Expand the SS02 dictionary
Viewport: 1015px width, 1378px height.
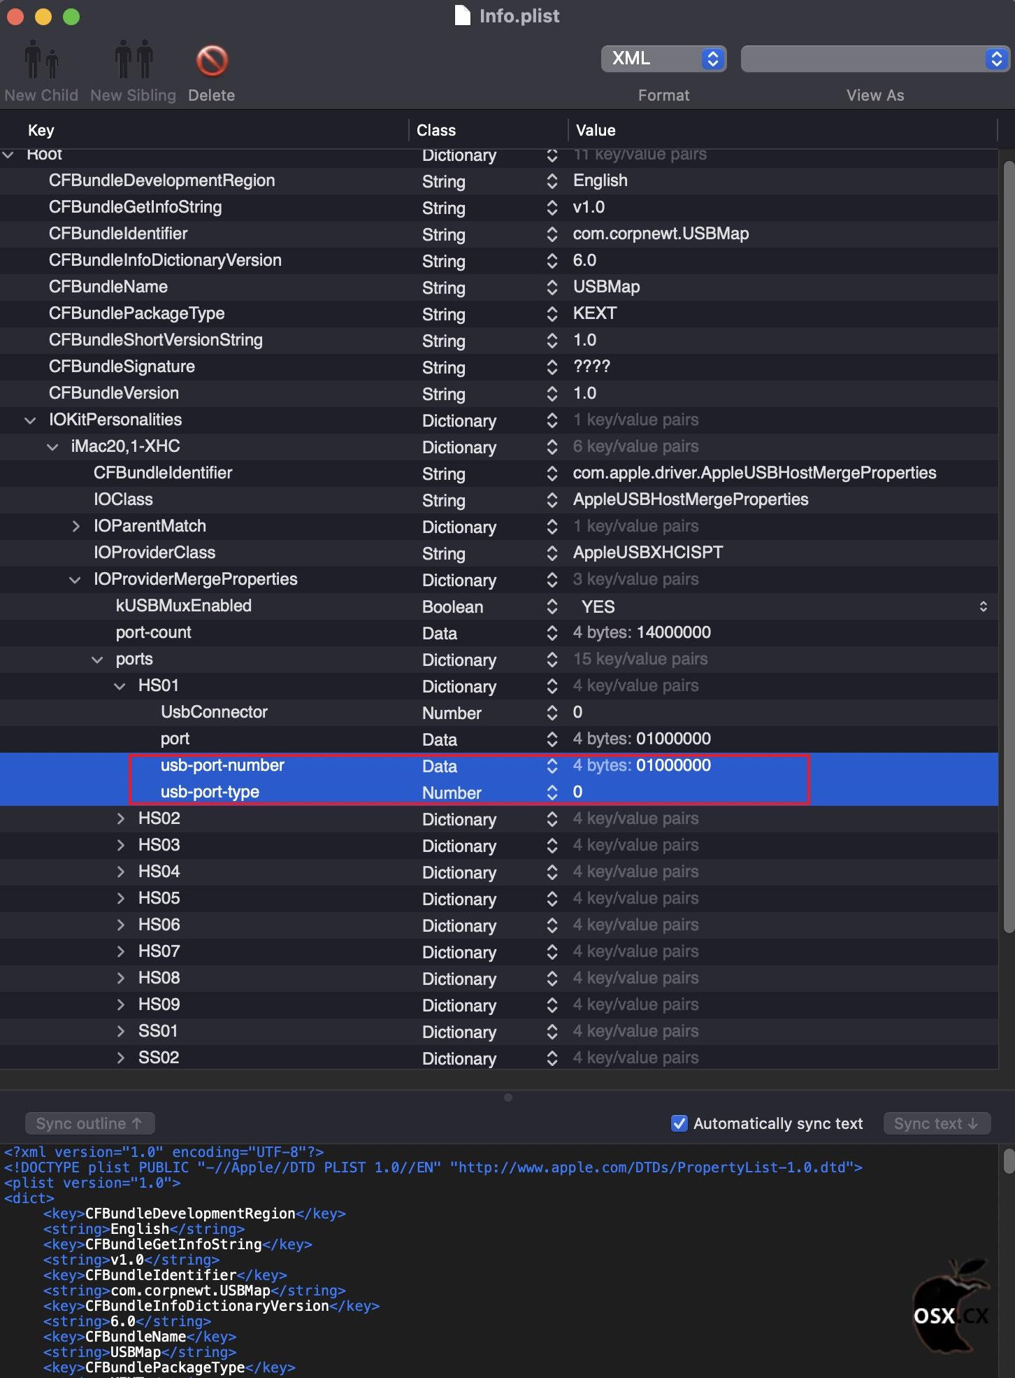(120, 1058)
